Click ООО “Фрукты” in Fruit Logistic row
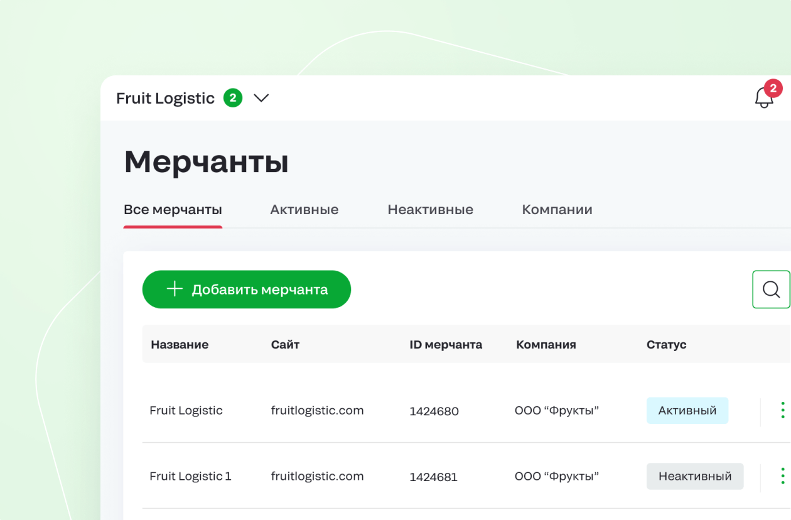Screen dimensions: 791x520 pyautogui.click(x=557, y=411)
